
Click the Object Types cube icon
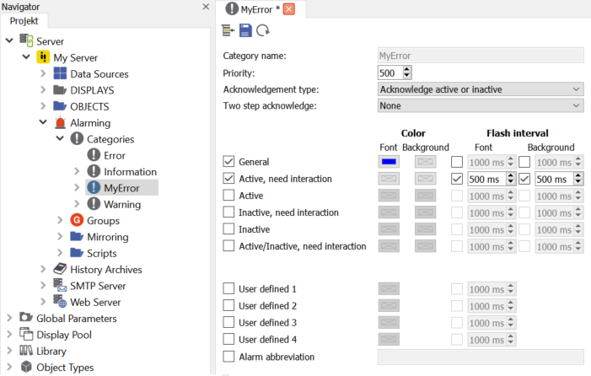point(26,368)
